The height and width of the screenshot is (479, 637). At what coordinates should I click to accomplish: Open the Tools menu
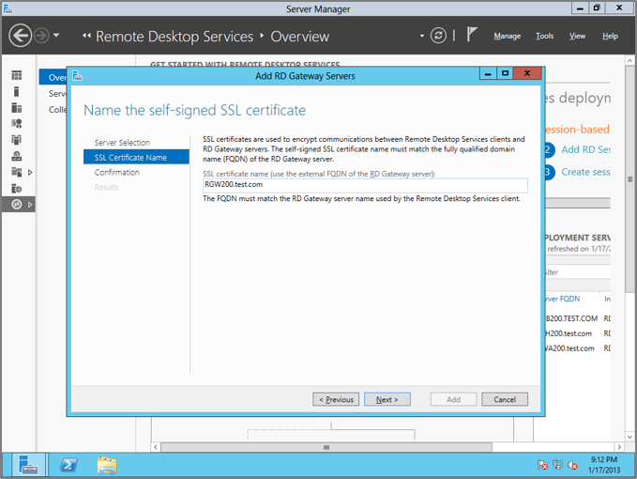tap(544, 36)
